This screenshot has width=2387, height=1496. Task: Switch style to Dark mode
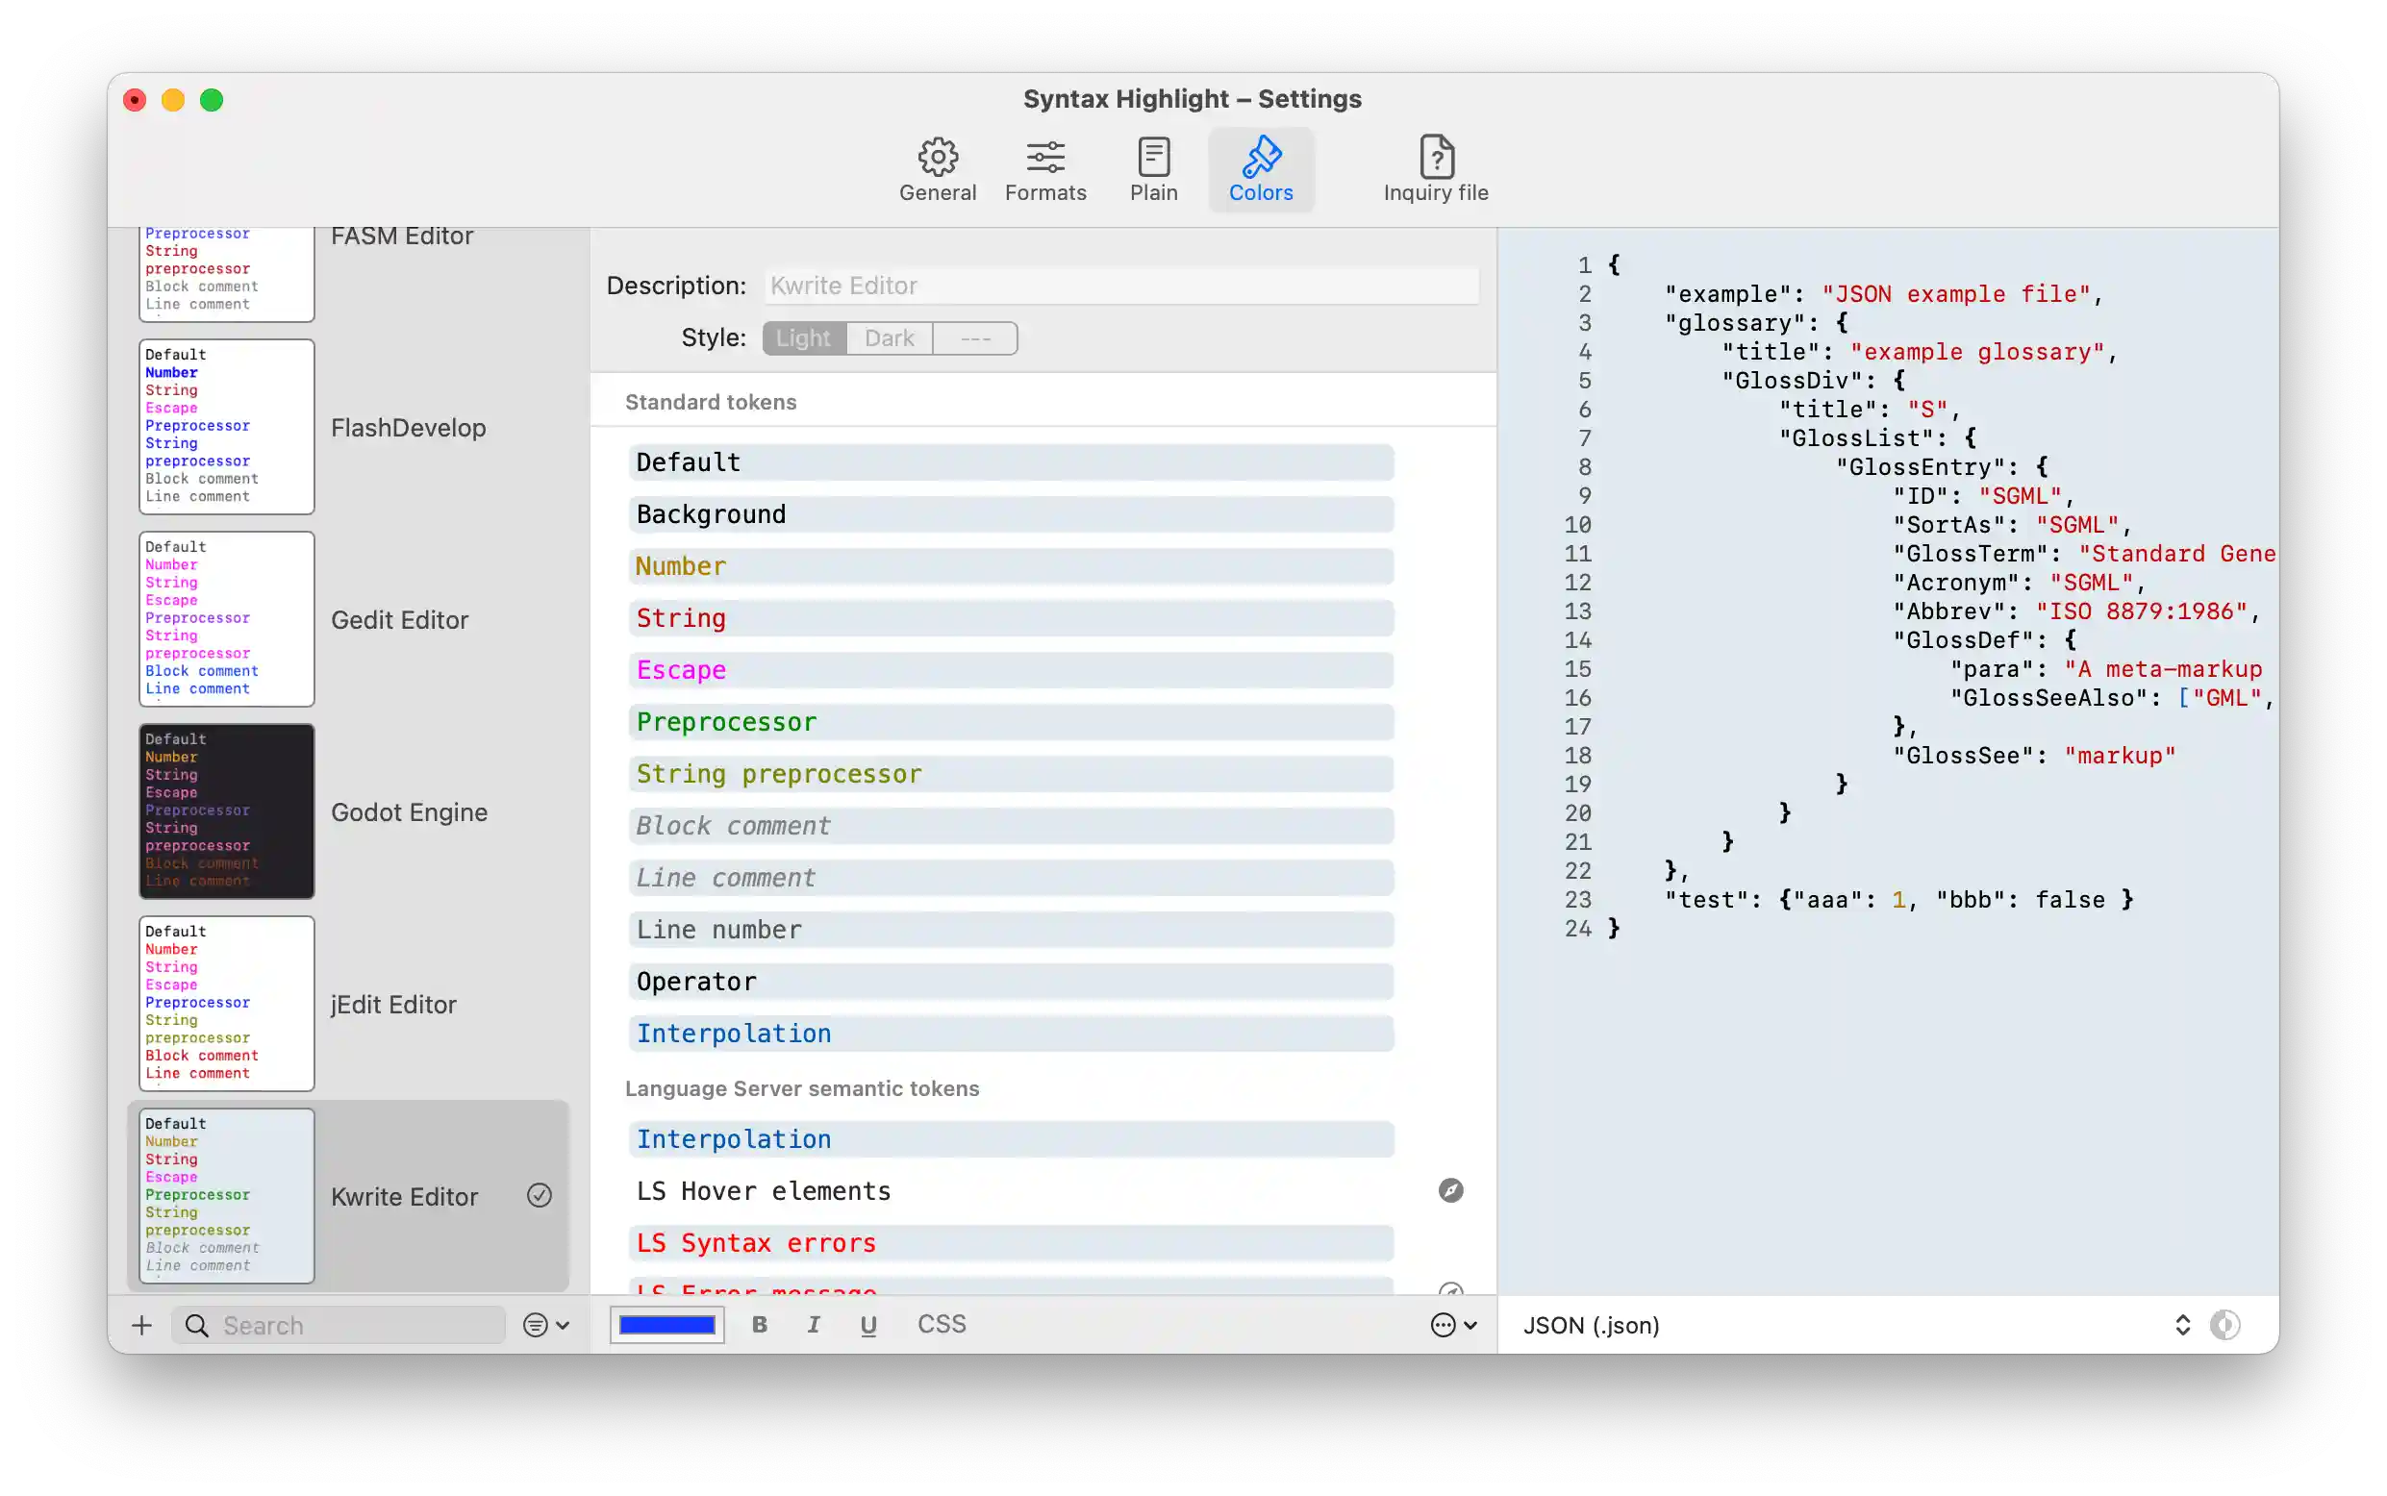tap(888, 337)
